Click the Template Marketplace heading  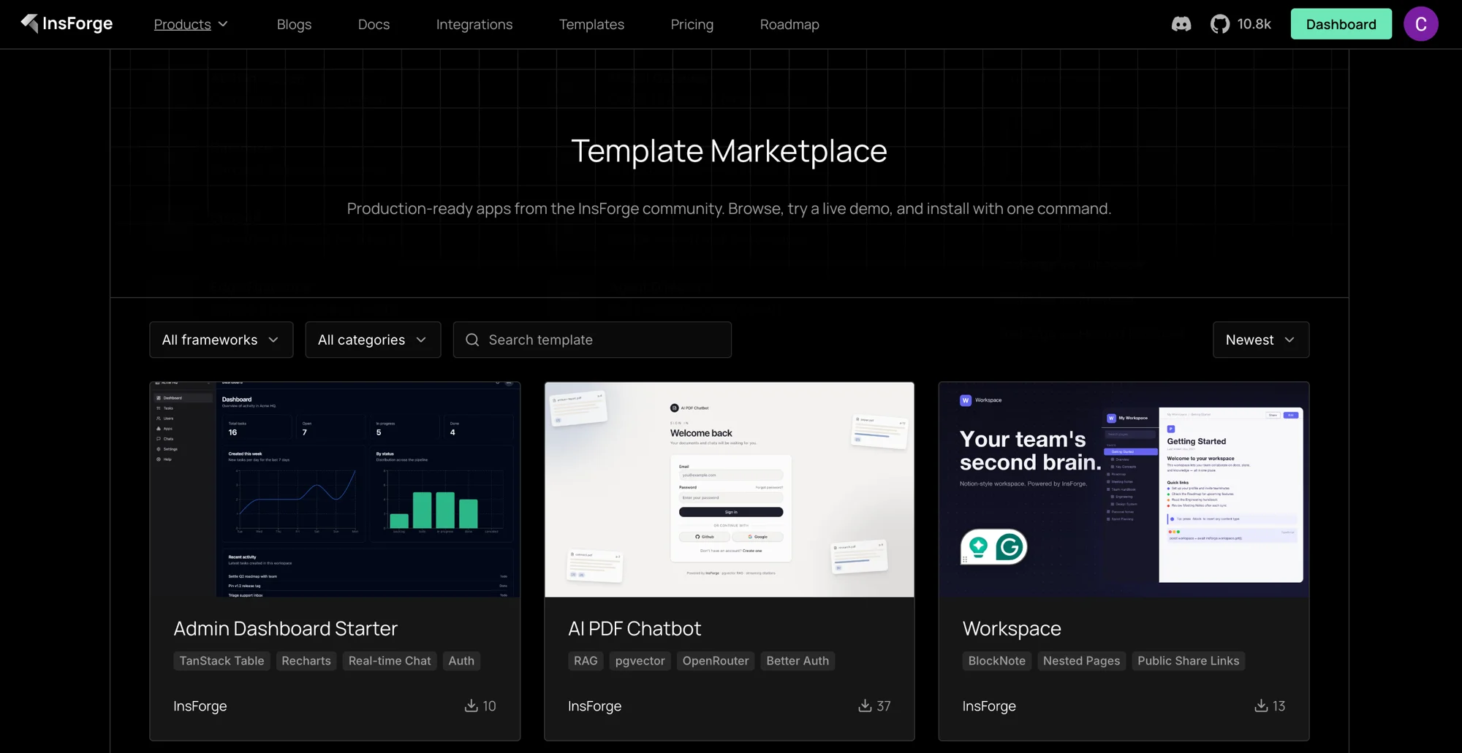click(x=729, y=151)
